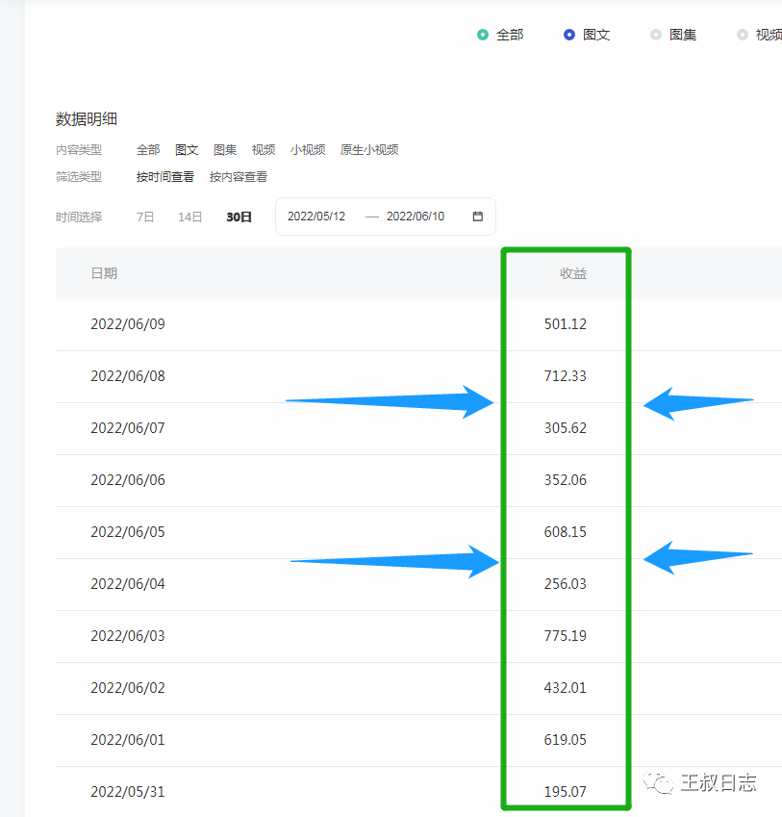This screenshot has height=817, width=782.
Task: Set time range to 30日
Action: pyautogui.click(x=239, y=217)
